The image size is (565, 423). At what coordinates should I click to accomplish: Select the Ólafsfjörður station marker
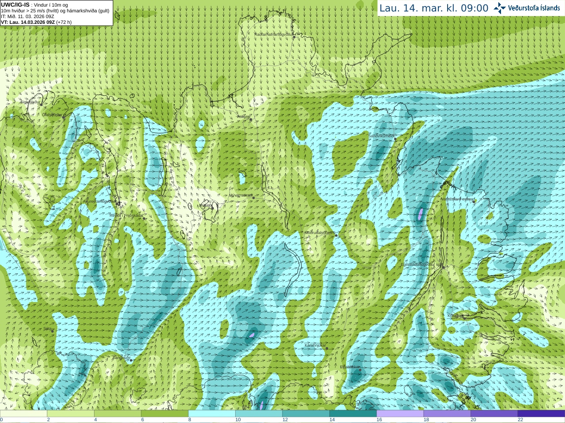(x=64, y=117)
